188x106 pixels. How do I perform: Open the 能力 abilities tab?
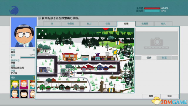point(89,24)
